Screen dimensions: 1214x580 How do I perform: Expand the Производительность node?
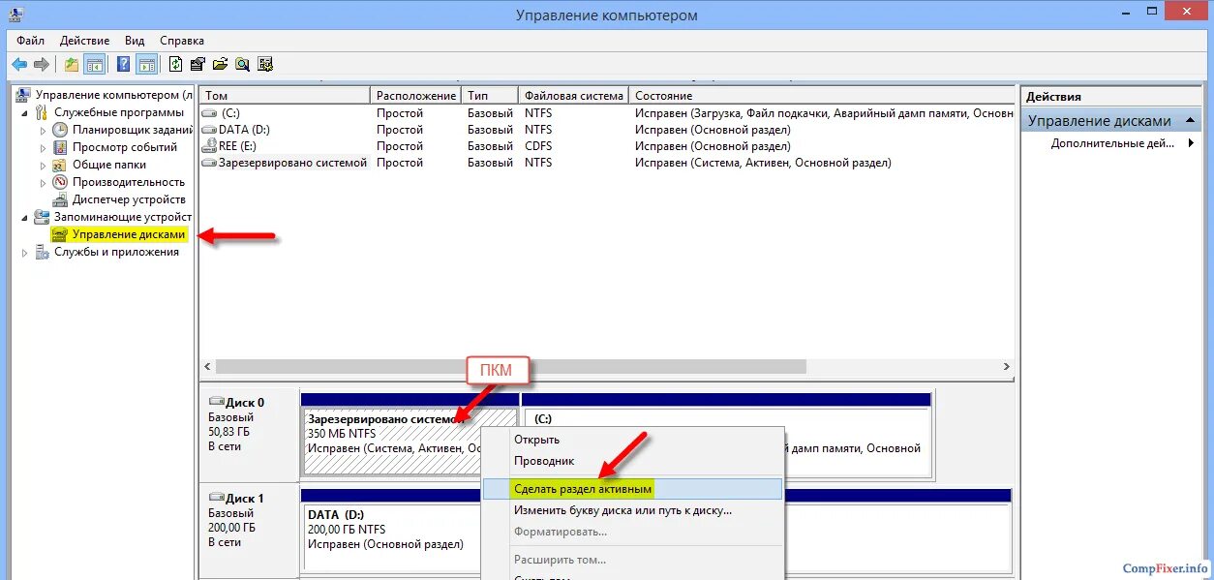[x=44, y=182]
